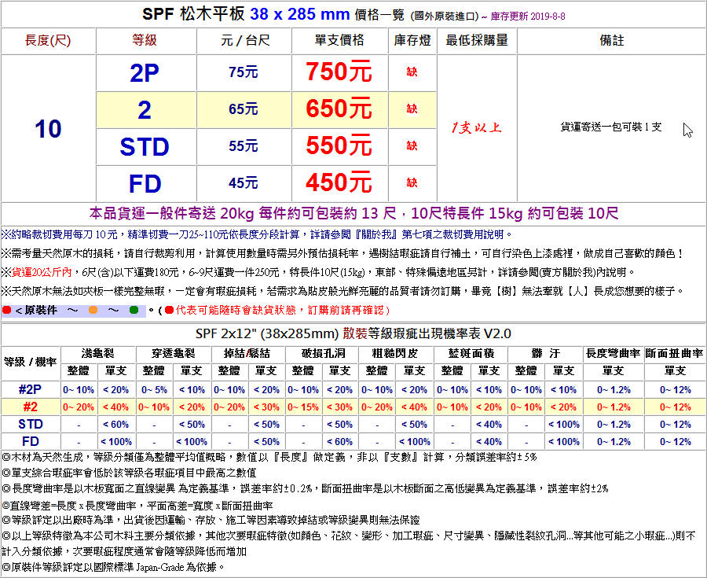The image size is (707, 578).
Task: Click the 75元 per 台尺 price
Action: coord(243,72)
